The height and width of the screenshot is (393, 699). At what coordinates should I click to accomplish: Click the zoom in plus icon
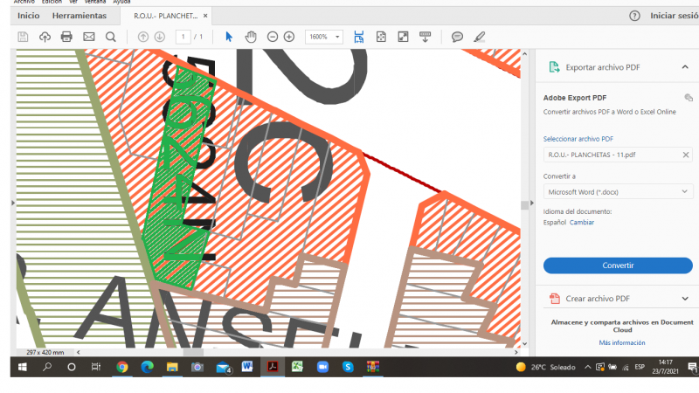coord(289,37)
